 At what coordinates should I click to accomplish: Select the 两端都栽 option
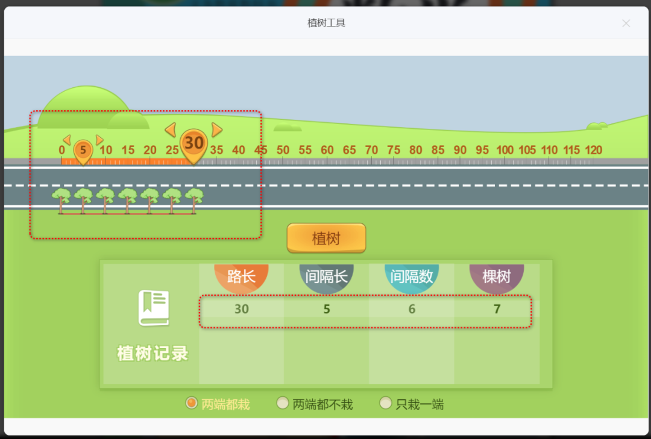(191, 403)
